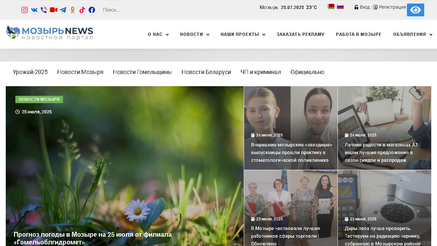Open the Telegram channel icon

(x=63, y=10)
